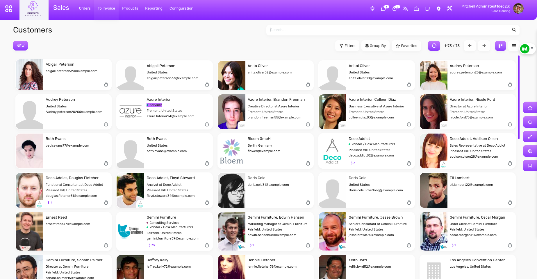Click the refresh button beside pager
537x279 pixels.
pyautogui.click(x=434, y=46)
